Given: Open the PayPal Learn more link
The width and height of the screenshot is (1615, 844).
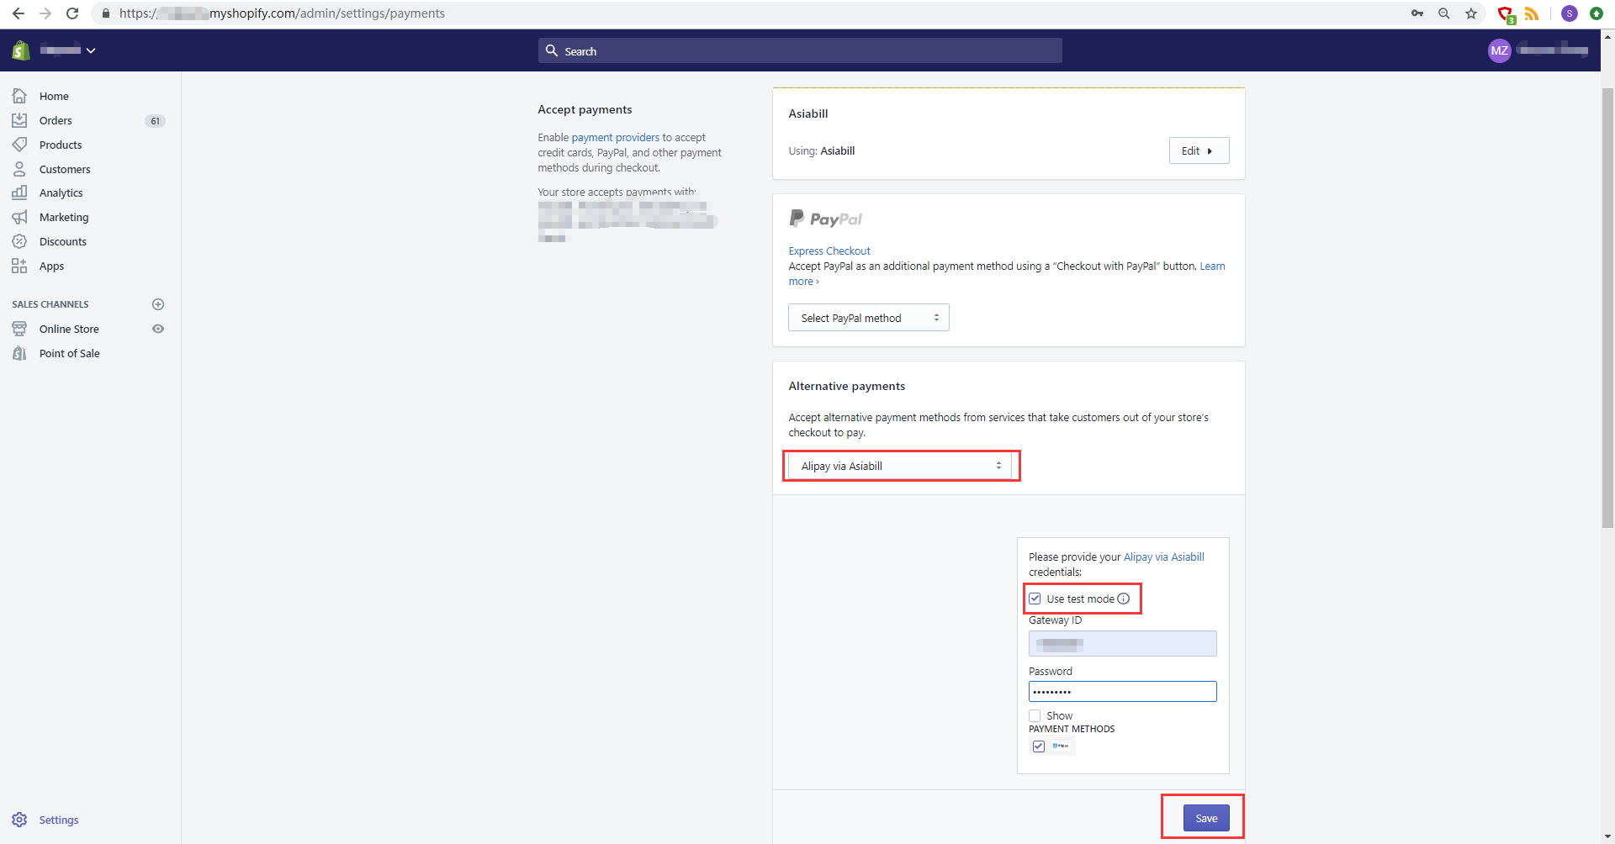Looking at the screenshot, I should pos(1212,266).
